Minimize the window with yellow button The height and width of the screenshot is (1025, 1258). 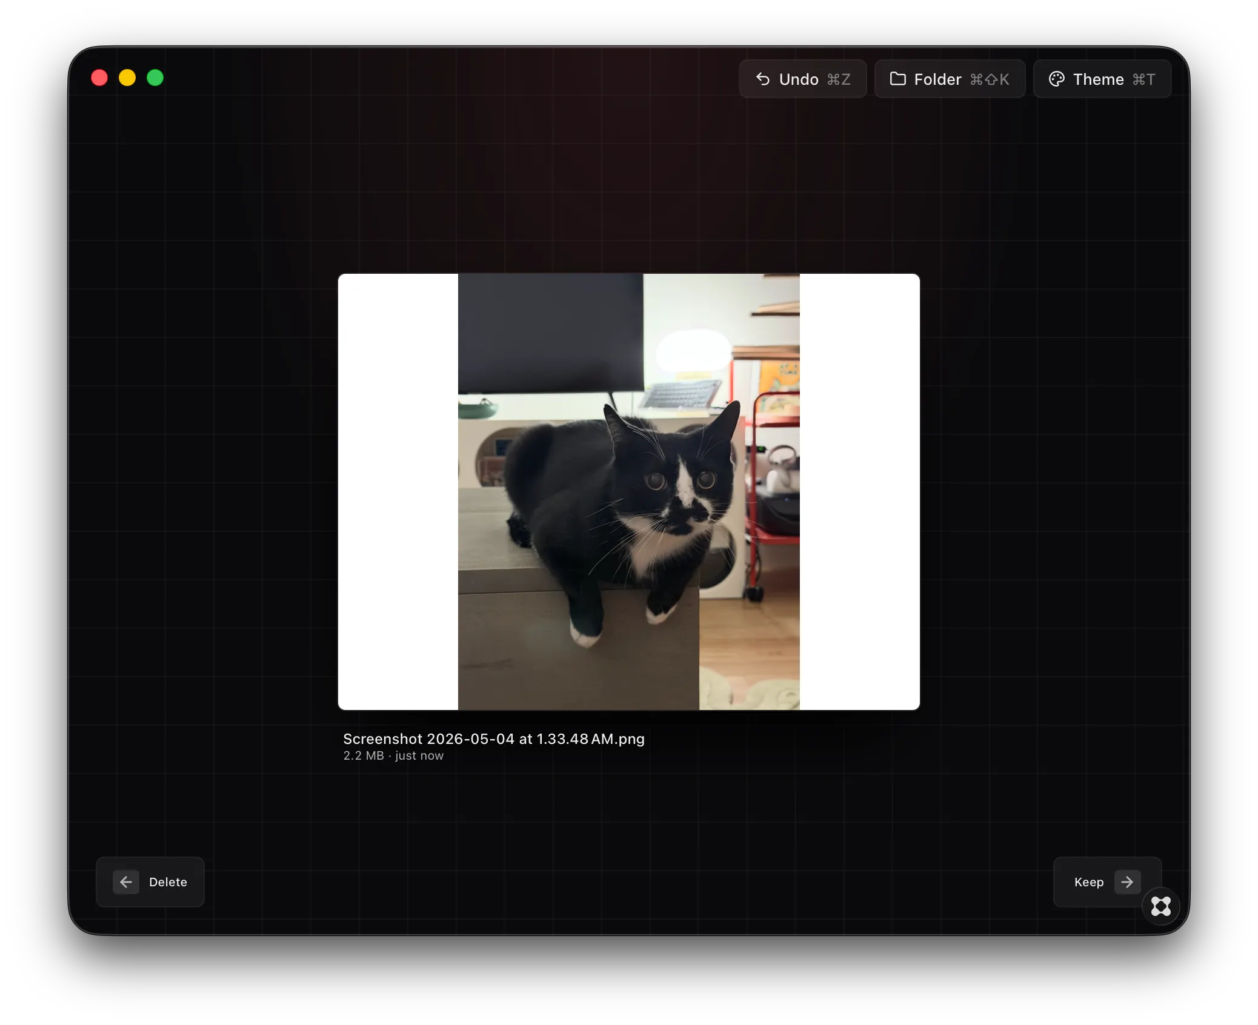click(127, 78)
